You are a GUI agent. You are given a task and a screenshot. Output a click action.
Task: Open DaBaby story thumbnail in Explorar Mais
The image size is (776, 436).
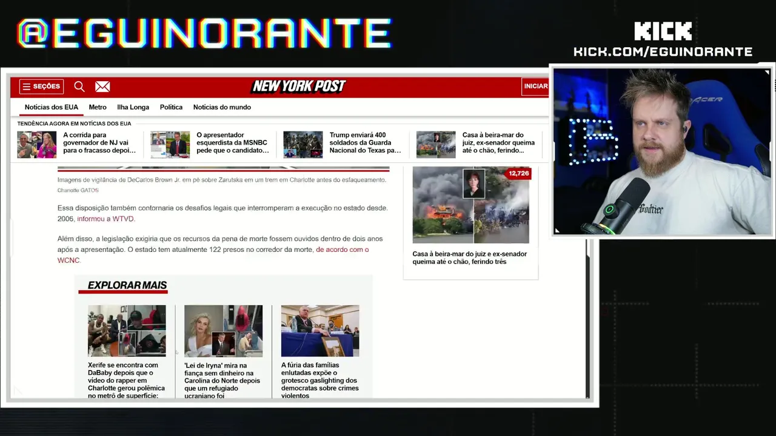point(127,331)
